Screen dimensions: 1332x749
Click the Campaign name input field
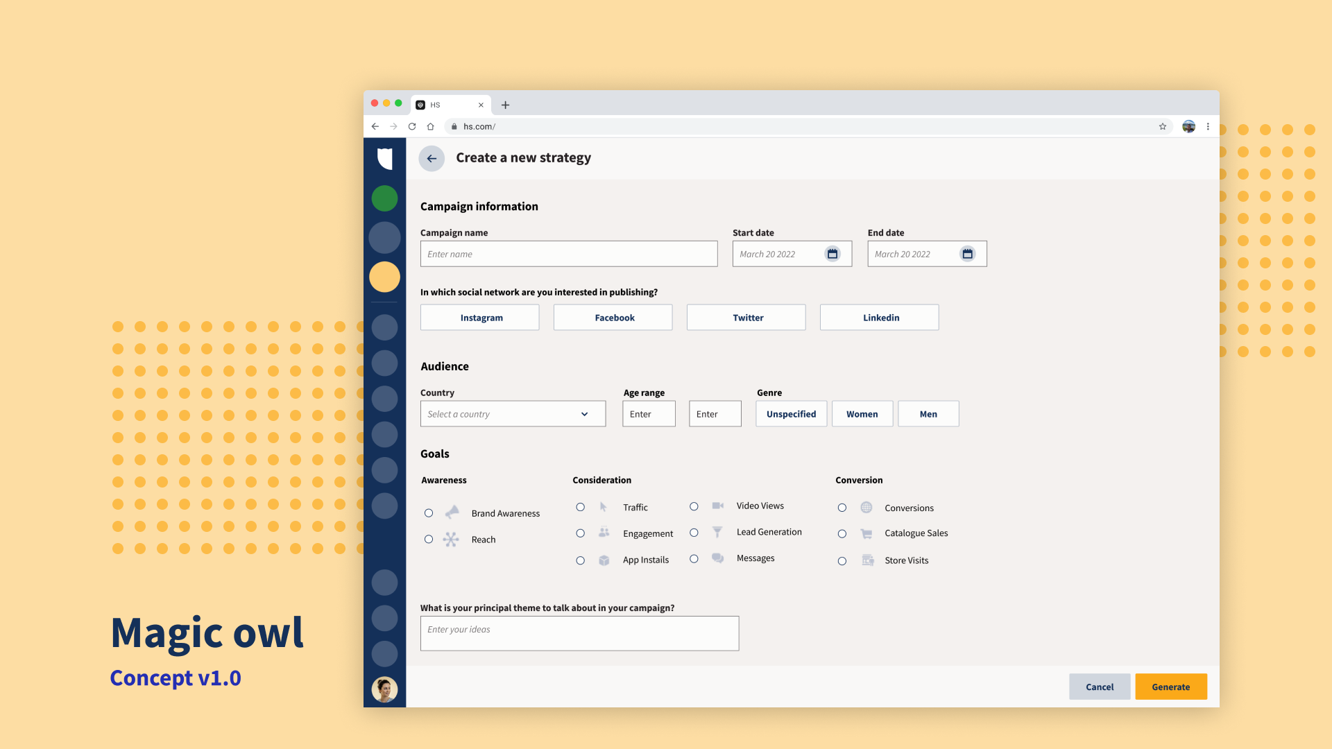pyautogui.click(x=569, y=254)
